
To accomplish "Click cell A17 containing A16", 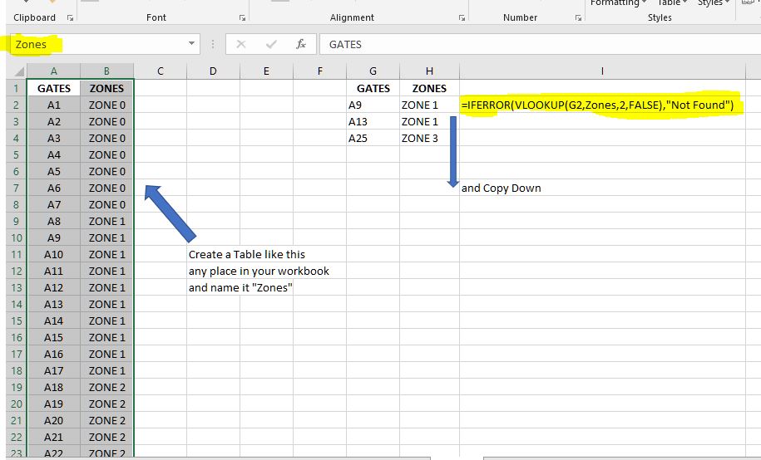I will [x=54, y=355].
